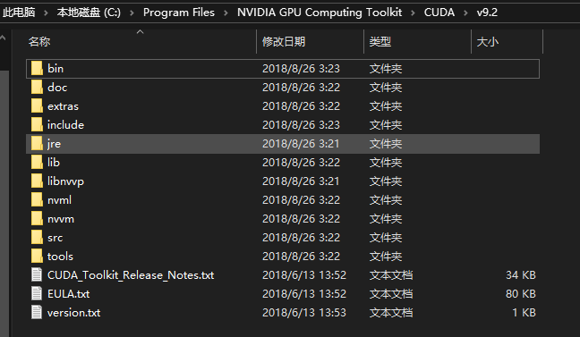Select the nvvm folder icon
This screenshot has width=580, height=337.
pos(37,219)
